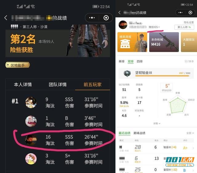Toggle the 第三人称 perspective switch
Image resolution: width=197 pixels, height=173 pixels.
coord(184,27)
